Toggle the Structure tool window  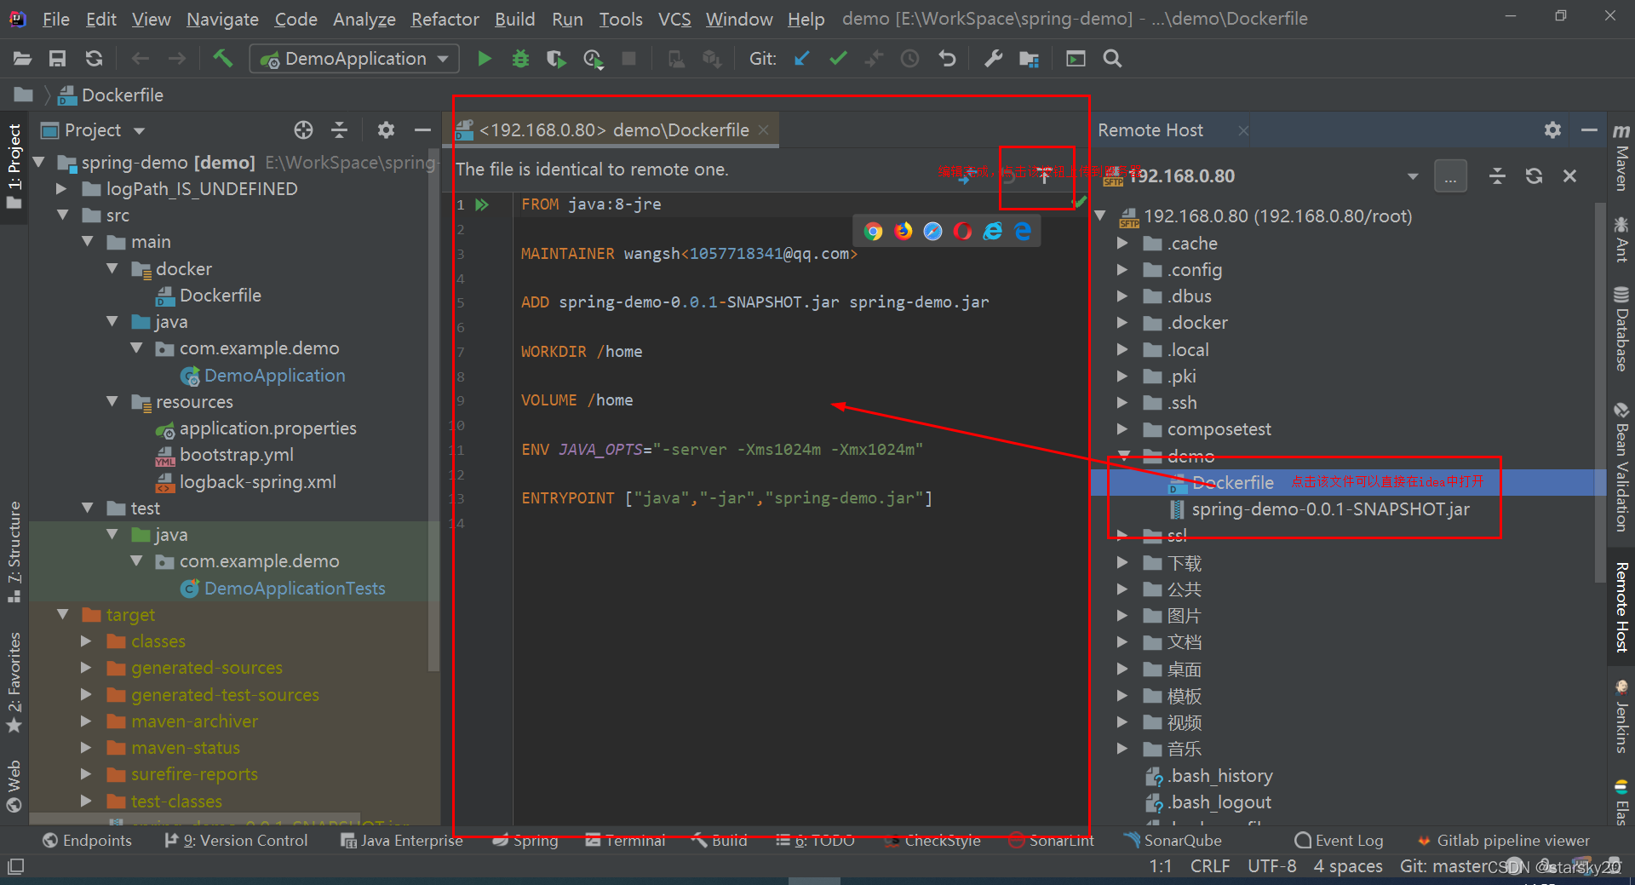[14, 551]
